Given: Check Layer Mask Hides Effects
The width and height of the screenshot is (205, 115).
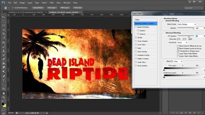Looking at the screenshot, I should pos(178,54).
